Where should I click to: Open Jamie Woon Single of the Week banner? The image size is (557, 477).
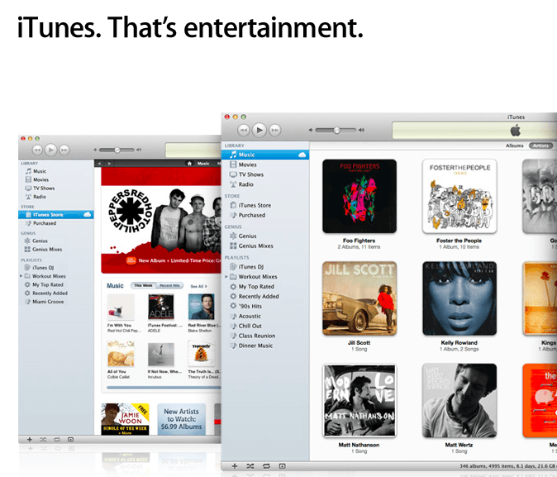125,419
